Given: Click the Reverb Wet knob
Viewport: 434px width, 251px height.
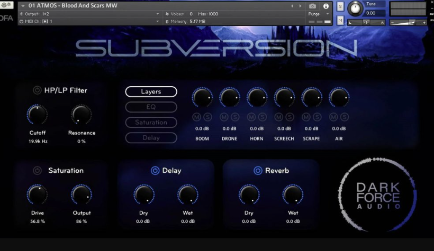Looking at the screenshot, I should (293, 194).
